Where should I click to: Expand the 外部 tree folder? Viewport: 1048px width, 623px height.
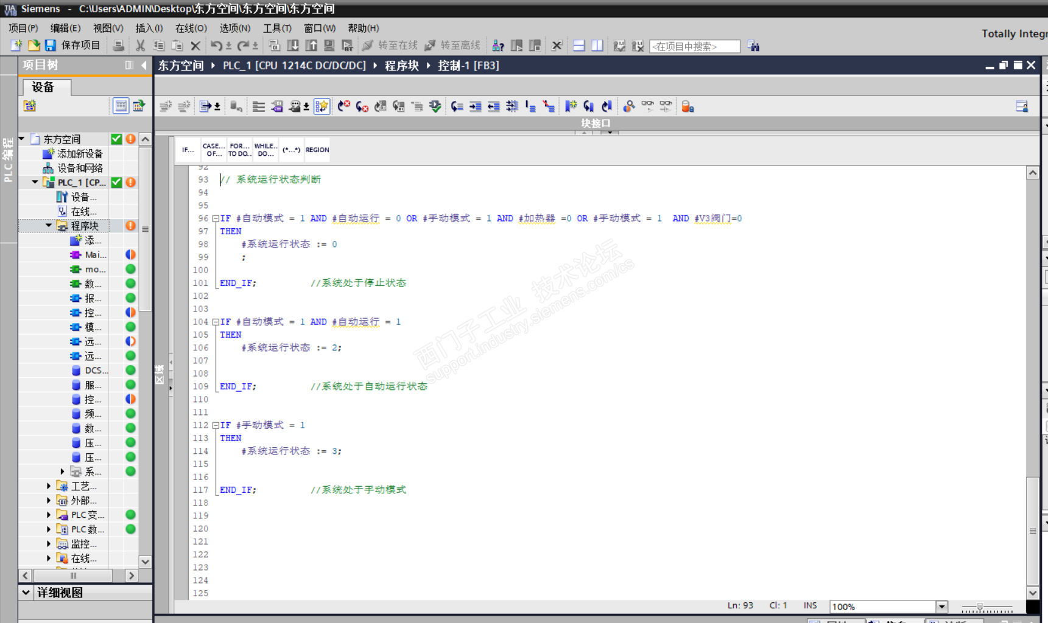coord(49,501)
